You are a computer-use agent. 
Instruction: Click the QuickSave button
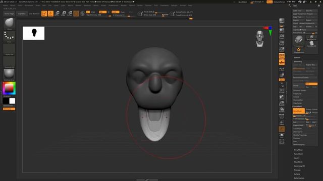tap(242, 2)
